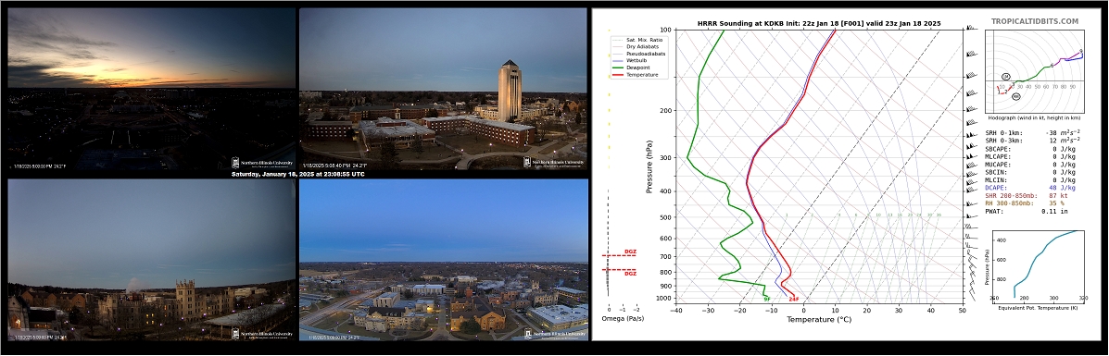Screen dimensions: 1109x356
Task: Click the upper red DGZ label
Action: 630,252
